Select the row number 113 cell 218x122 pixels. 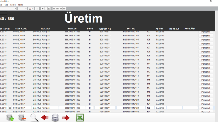click(x=148, y=72)
